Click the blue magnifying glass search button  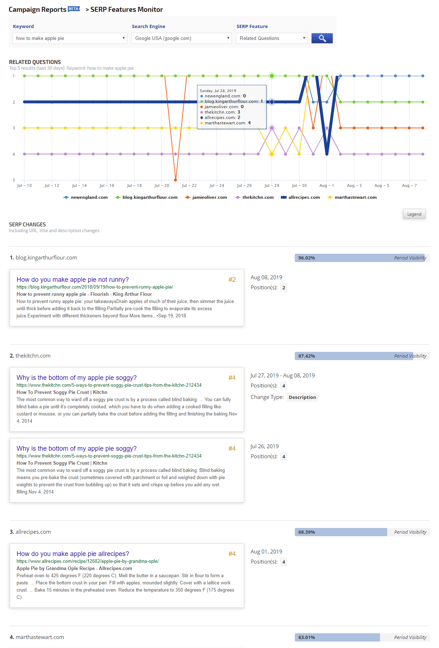click(x=322, y=38)
